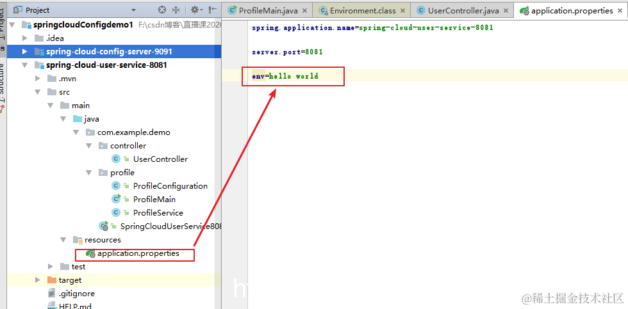Viewport: 628px width, 309px height.
Task: Select UserController class in tree
Action: click(x=160, y=159)
